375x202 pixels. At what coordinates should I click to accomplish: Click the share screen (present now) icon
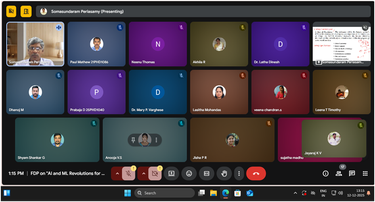172,173
